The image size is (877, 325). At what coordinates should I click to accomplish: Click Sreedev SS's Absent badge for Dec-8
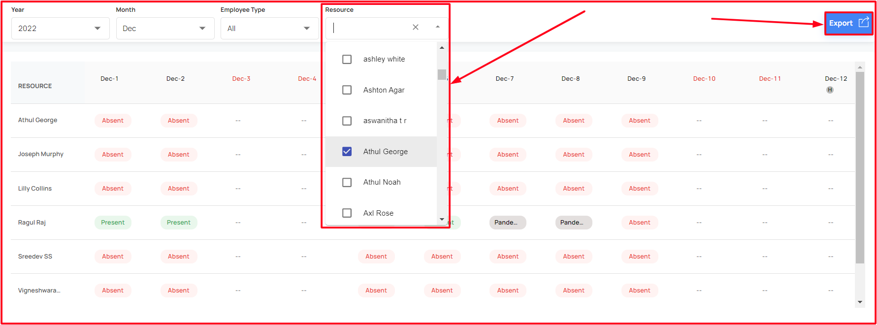click(x=574, y=257)
